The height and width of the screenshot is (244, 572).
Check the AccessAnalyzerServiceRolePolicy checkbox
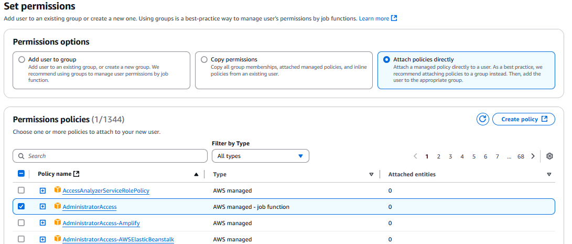[21, 190]
